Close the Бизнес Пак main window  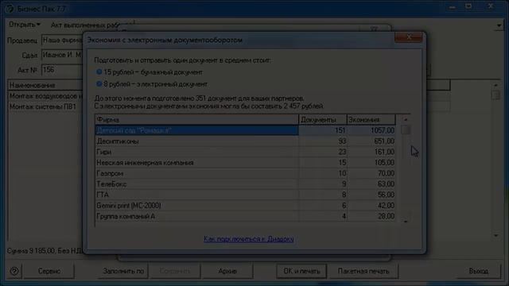(x=491, y=6)
